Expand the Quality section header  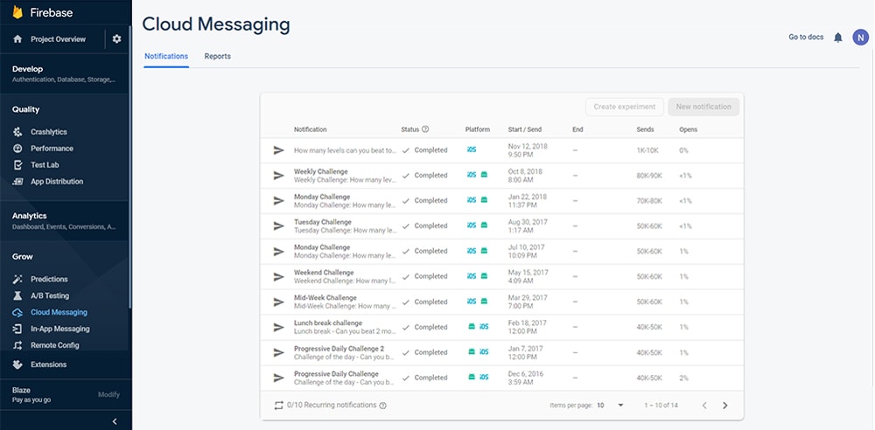(x=26, y=109)
